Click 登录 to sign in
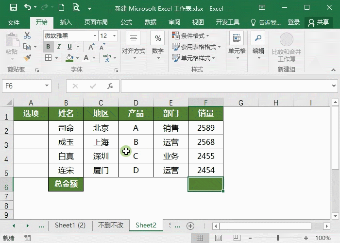This screenshot has height=243, width=340. 293,22
